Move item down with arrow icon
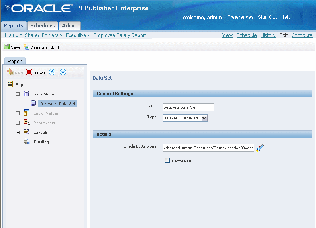Image resolution: width=316 pixels, height=228 pixels. tap(63, 72)
